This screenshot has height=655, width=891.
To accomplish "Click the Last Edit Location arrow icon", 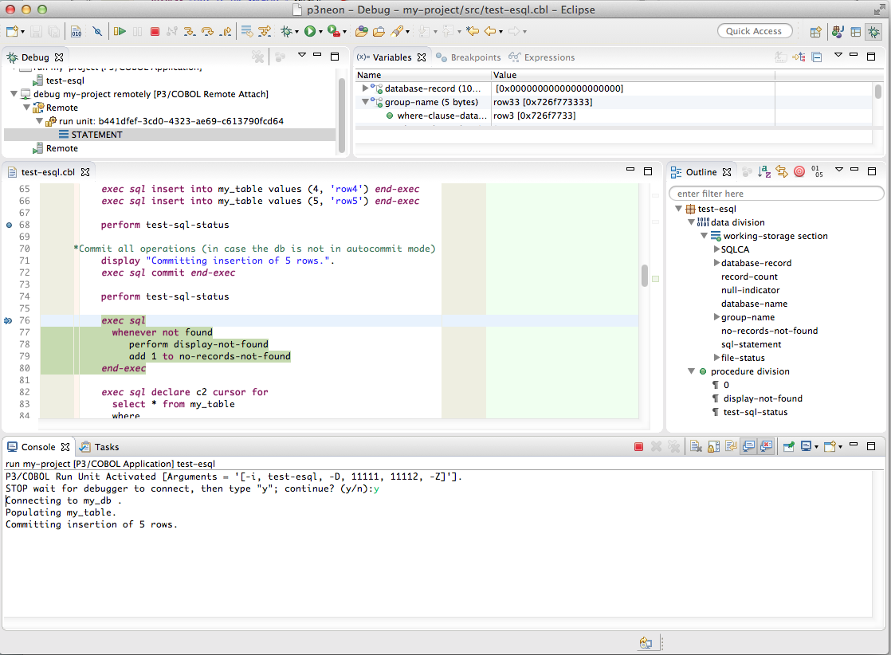I will click(473, 31).
